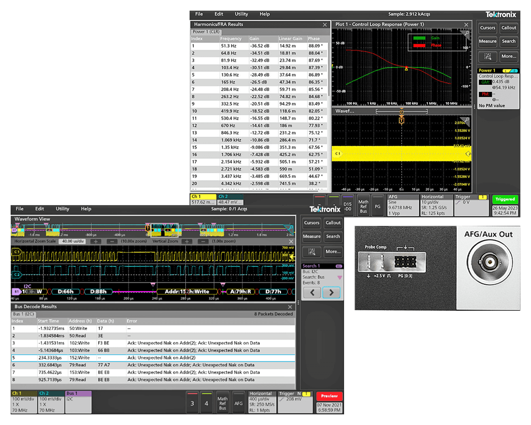
Task: Click the red Preview button
Action: [x=329, y=396]
